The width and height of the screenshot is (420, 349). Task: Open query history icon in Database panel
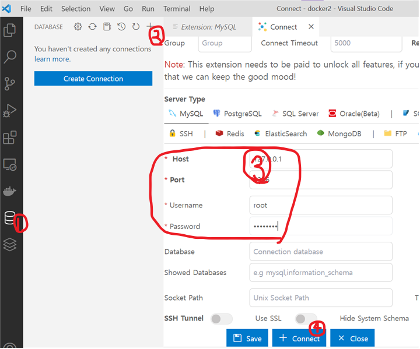[121, 26]
